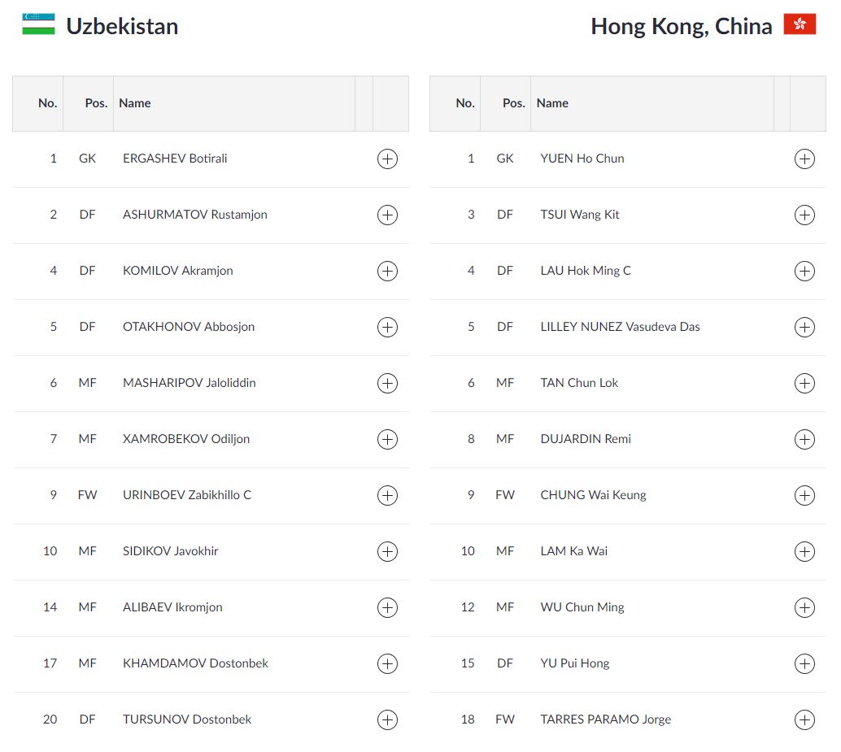Image resolution: width=841 pixels, height=752 pixels.
Task: Open plus icon next to KOMILOV Akramjon
Action: [387, 272]
